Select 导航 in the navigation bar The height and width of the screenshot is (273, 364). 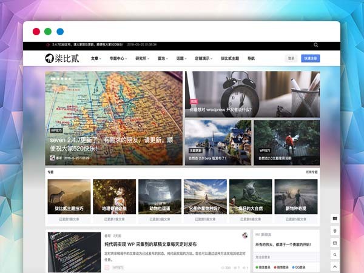[251, 59]
